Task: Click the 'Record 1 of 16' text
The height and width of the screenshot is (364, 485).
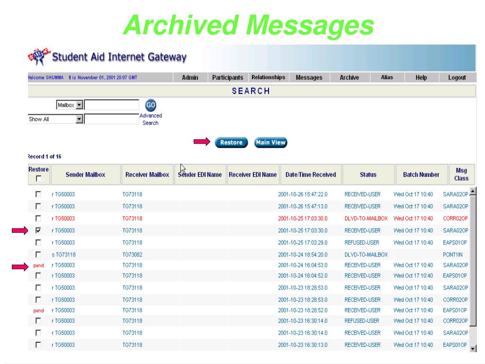Action: click(x=45, y=156)
